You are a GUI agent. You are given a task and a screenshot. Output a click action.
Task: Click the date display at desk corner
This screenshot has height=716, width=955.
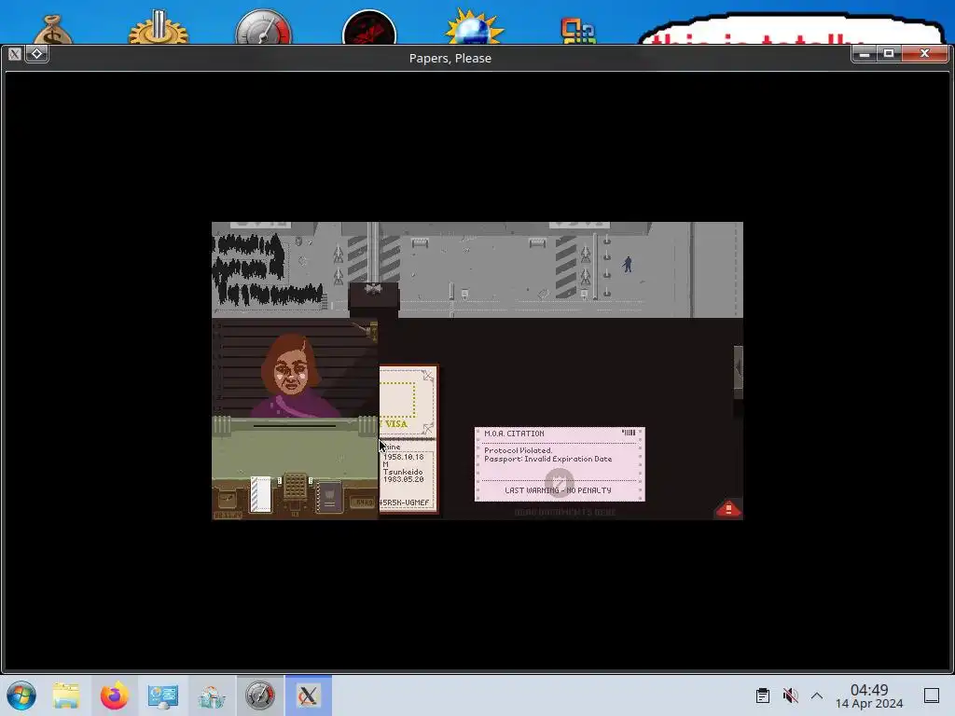(x=228, y=515)
